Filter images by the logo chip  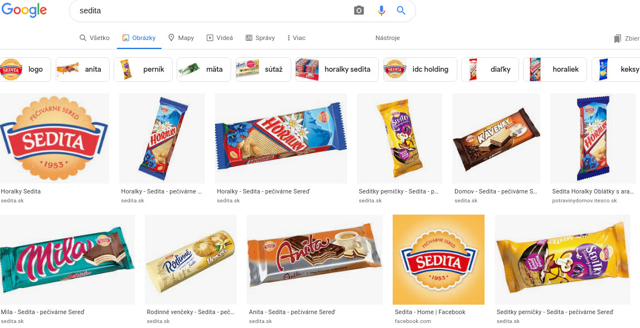click(26, 69)
